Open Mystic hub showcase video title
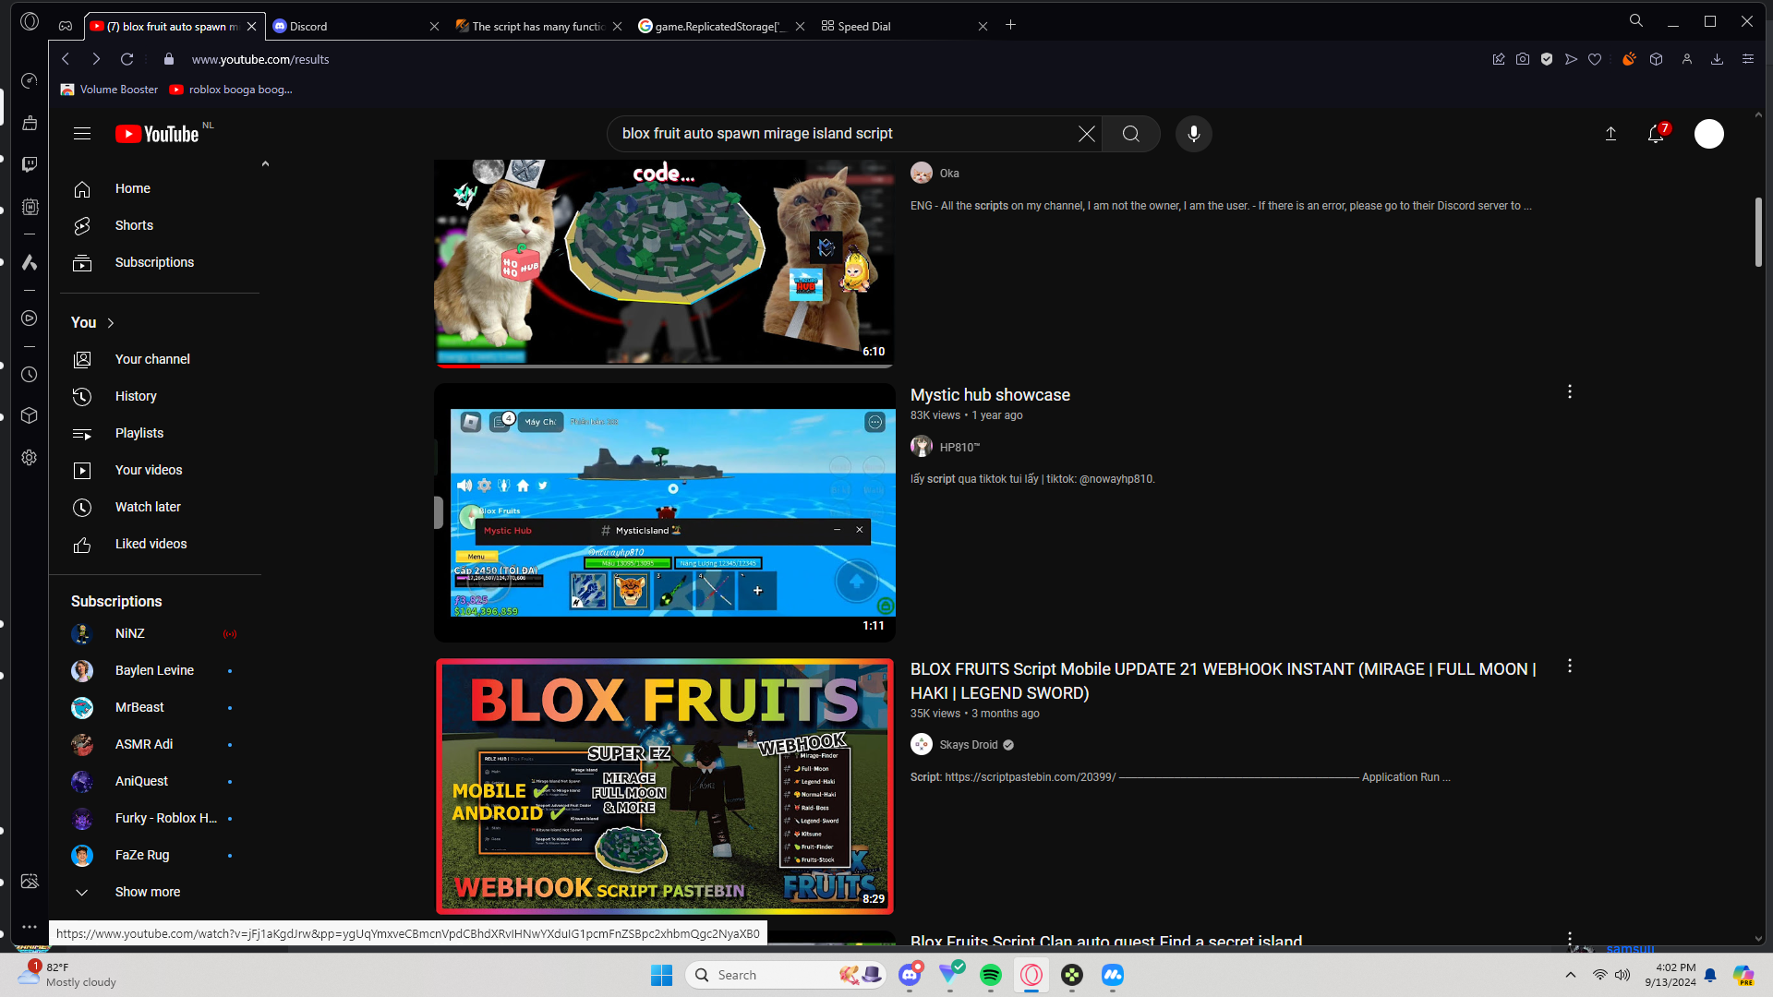 pyautogui.click(x=990, y=395)
